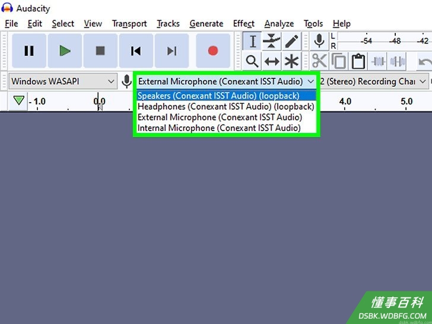Open the Tracks menu
The height and width of the screenshot is (324, 432).
168,24
